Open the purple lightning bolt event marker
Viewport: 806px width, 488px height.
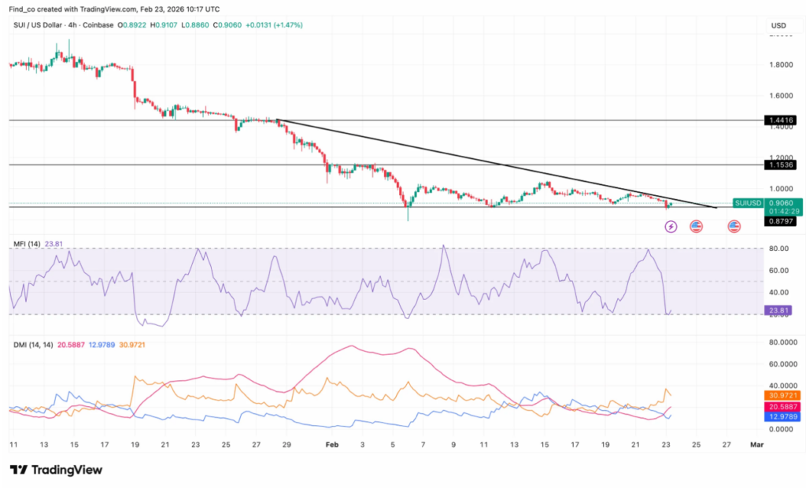coord(671,227)
